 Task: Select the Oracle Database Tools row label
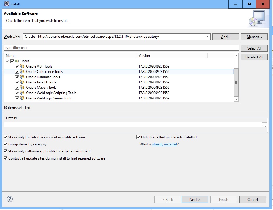coord(43,77)
